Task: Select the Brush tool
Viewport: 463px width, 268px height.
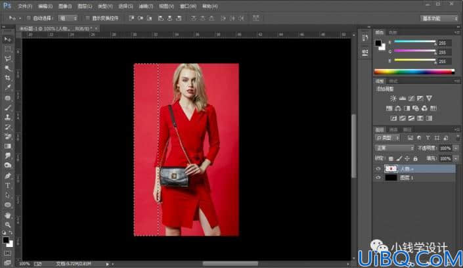Action: coord(8,108)
